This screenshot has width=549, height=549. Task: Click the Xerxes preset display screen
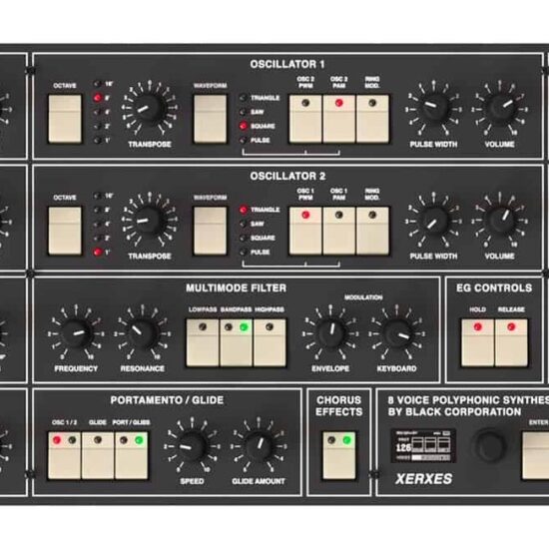click(x=423, y=446)
